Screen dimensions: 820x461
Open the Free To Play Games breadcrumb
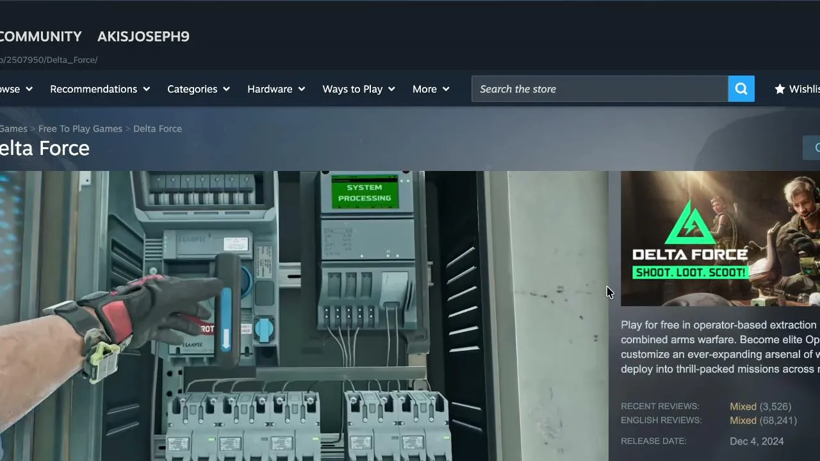pos(80,129)
